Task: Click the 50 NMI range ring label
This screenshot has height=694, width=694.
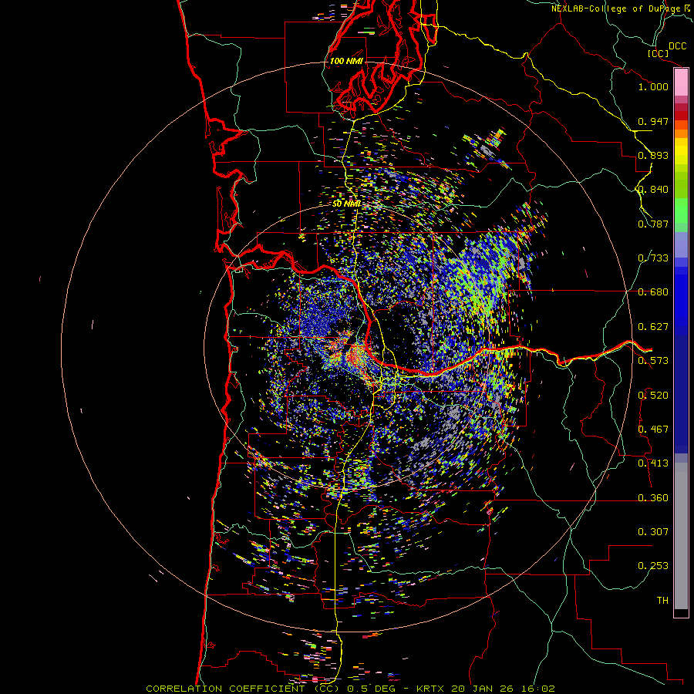Action: point(346,204)
